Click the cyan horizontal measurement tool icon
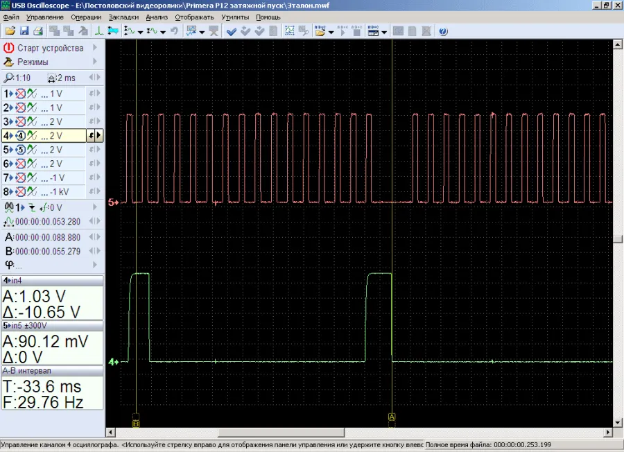 click(x=113, y=31)
